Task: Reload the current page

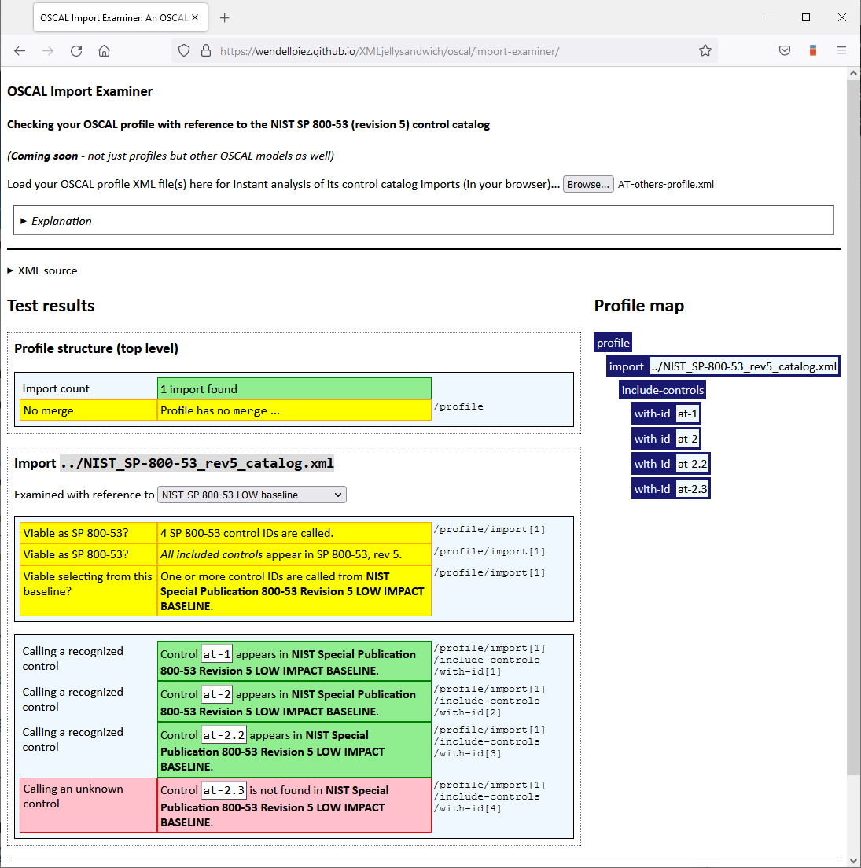Action: 76,51
